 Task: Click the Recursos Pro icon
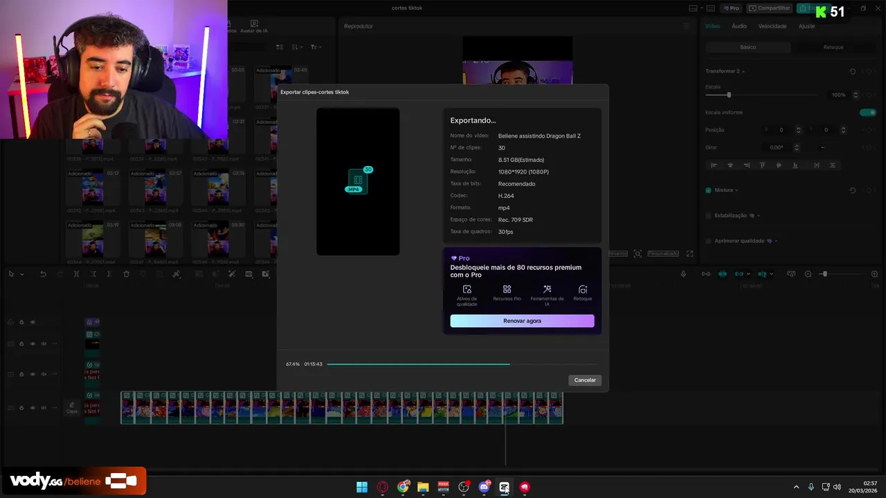[507, 289]
